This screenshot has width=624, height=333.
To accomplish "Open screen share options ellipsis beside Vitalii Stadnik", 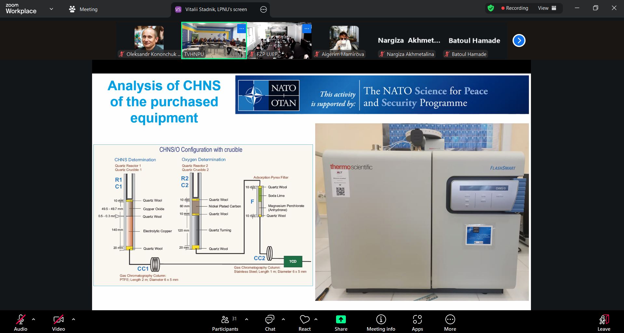I will point(264,9).
